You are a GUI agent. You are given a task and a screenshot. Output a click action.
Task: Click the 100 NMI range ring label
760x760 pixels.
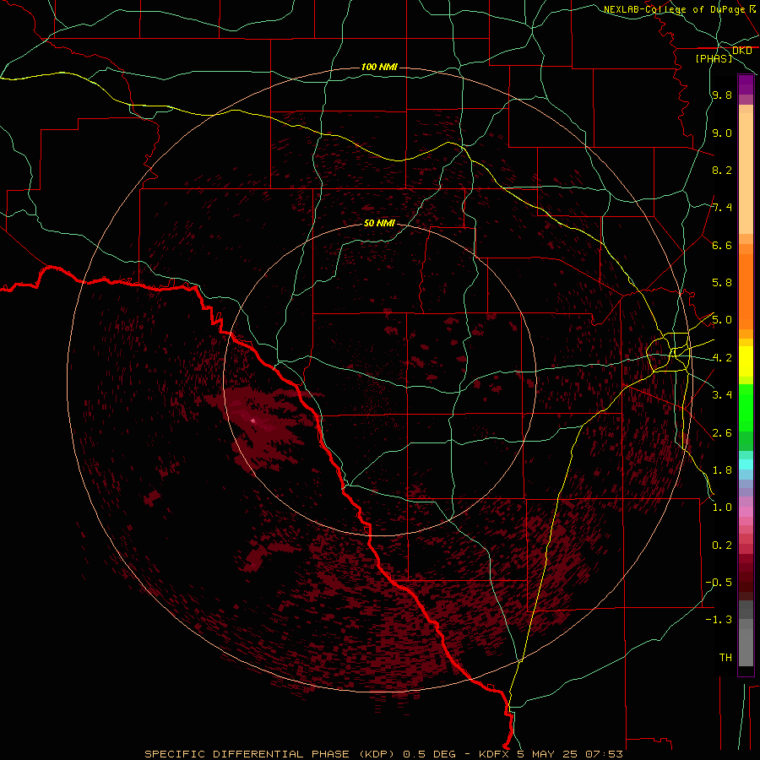click(379, 67)
